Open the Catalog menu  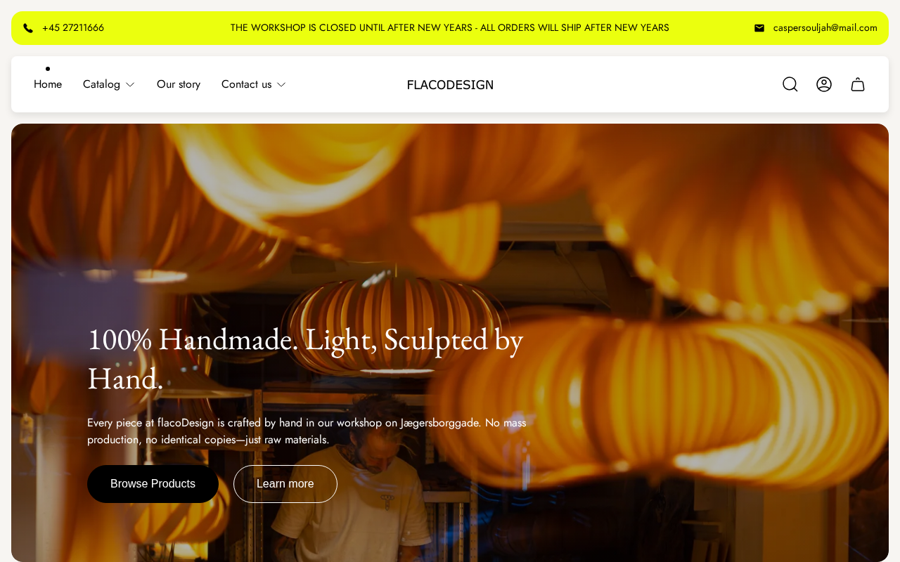pos(102,84)
